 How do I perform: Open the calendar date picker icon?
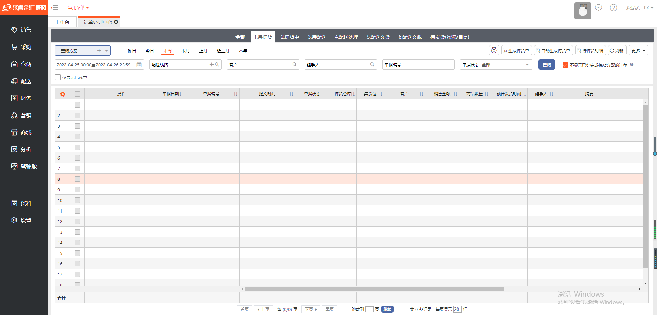coord(139,65)
